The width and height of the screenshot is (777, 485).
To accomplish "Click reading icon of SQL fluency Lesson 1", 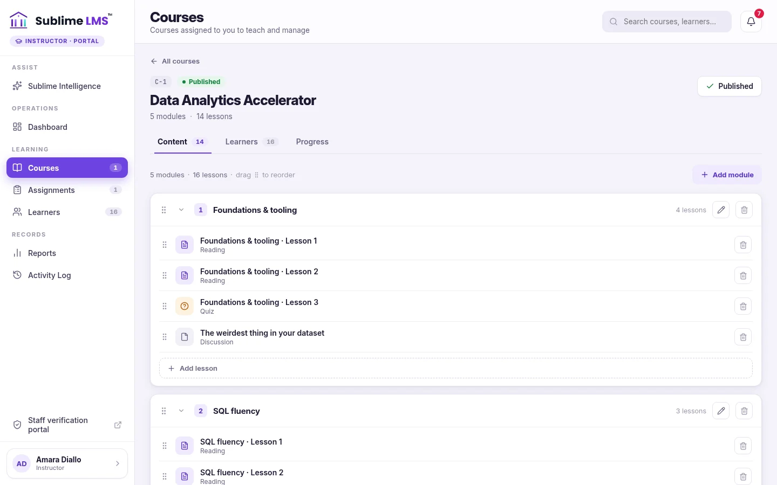I will pyautogui.click(x=185, y=446).
